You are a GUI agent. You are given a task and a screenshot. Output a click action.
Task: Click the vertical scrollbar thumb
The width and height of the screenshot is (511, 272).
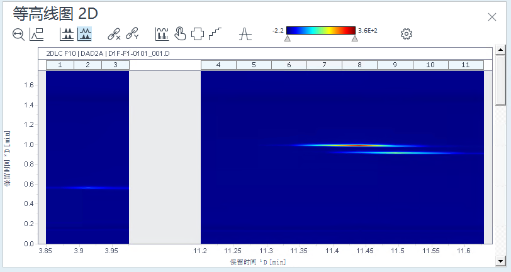(500, 80)
